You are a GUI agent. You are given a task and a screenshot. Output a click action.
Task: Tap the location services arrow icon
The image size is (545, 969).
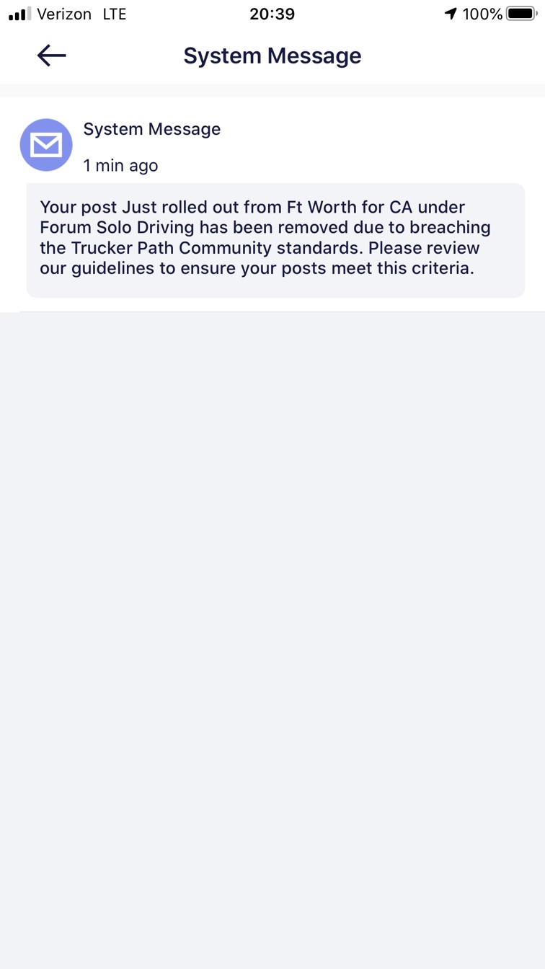451,14
